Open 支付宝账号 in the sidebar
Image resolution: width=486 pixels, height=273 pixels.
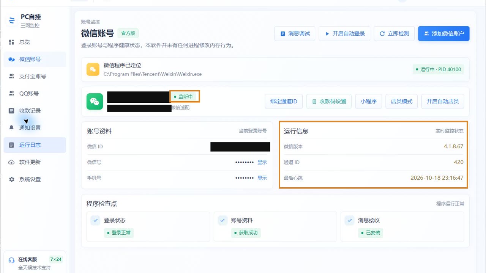(x=35, y=76)
